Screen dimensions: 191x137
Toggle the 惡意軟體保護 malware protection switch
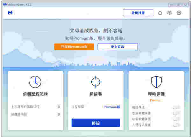[x=176, y=113]
